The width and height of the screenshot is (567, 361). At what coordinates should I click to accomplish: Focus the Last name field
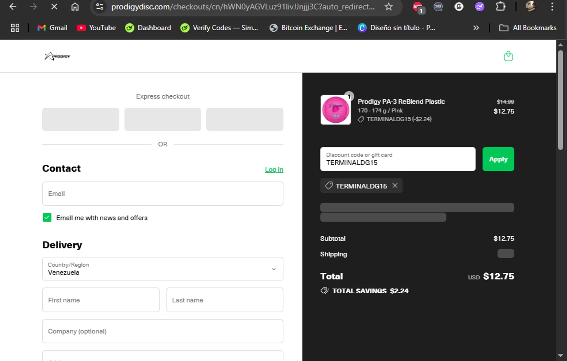pos(225,300)
